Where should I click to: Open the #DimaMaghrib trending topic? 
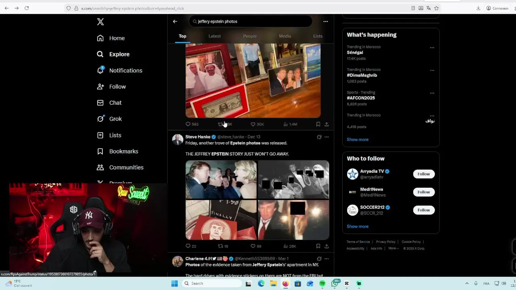click(362, 75)
